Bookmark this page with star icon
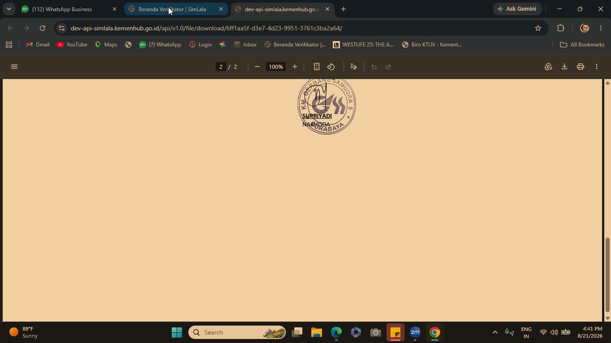 click(538, 28)
